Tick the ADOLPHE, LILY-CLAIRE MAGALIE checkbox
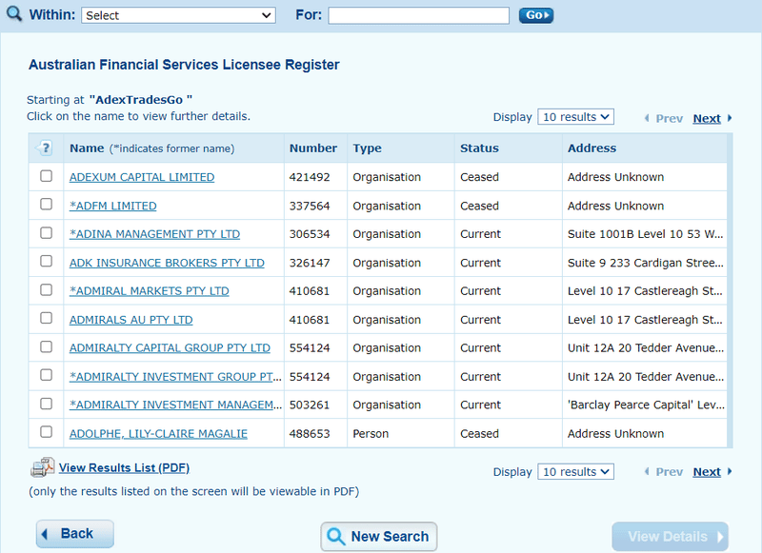This screenshot has width=762, height=553. (46, 431)
